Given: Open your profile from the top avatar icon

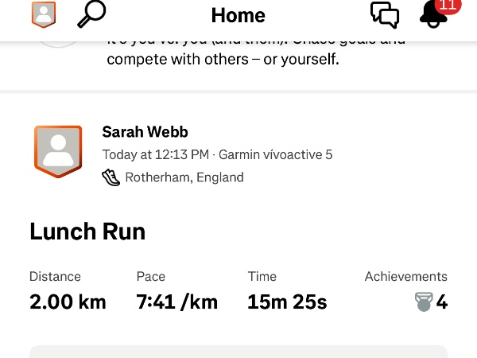Looking at the screenshot, I should [44, 14].
